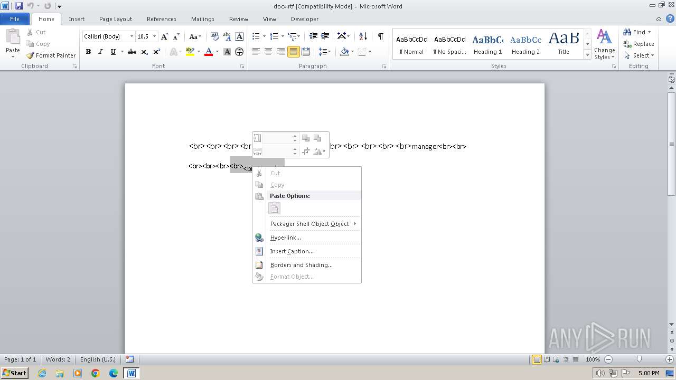Click the Text Effects icon
This screenshot has height=380, width=676.
[x=174, y=52]
